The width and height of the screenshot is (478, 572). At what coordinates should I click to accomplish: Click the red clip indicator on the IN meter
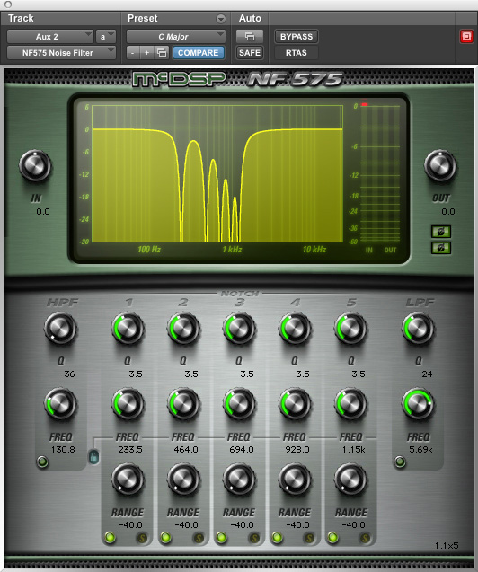click(364, 105)
